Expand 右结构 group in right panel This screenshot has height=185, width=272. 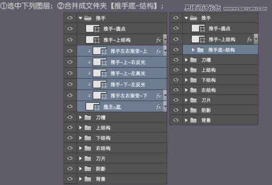[186, 90]
